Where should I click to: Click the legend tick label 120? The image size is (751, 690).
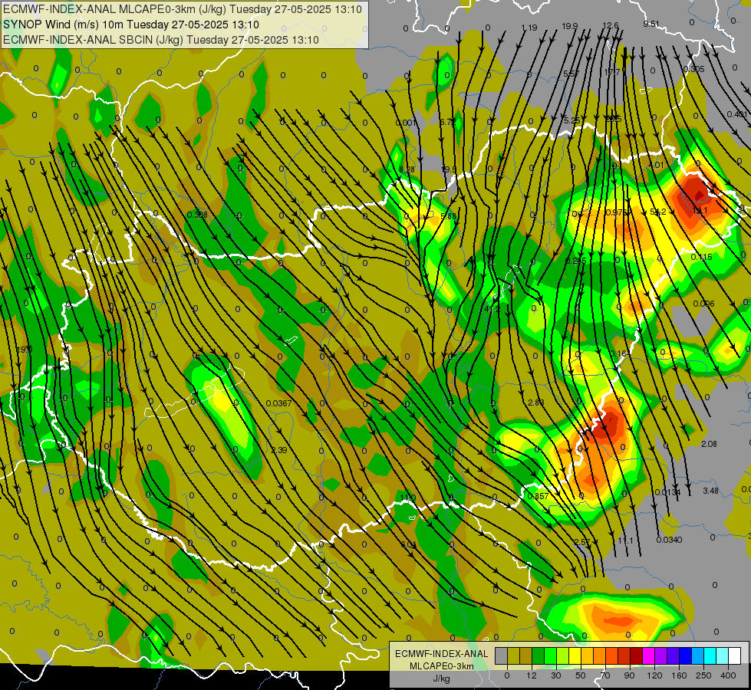click(654, 675)
